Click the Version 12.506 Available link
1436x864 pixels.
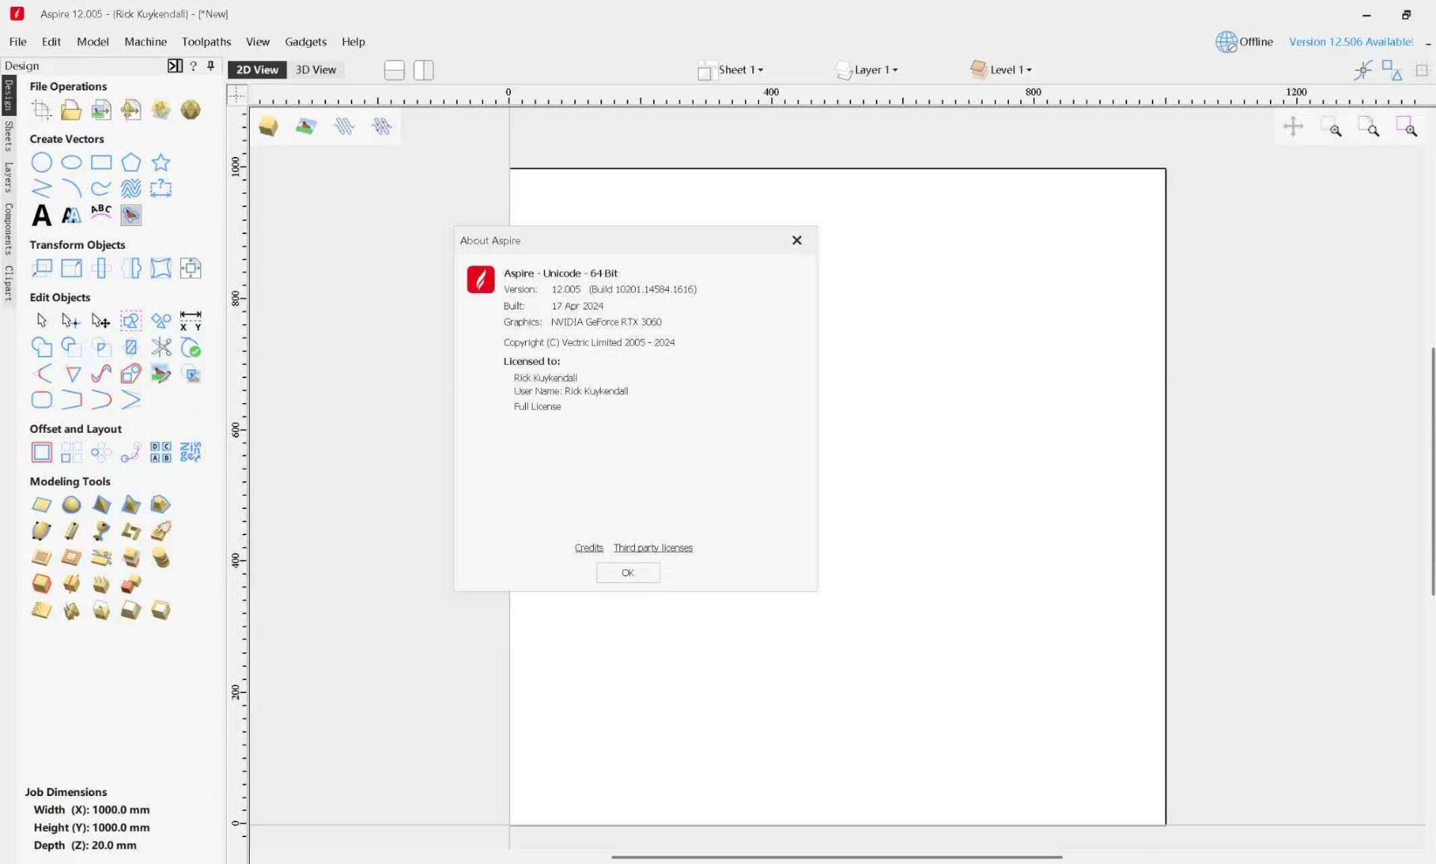(x=1351, y=42)
